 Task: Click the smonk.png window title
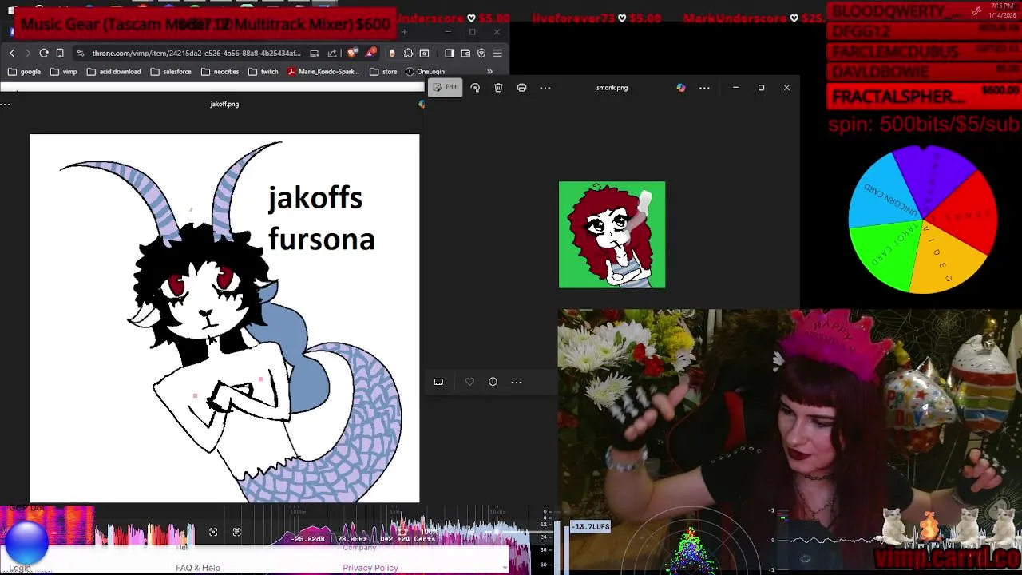click(612, 88)
